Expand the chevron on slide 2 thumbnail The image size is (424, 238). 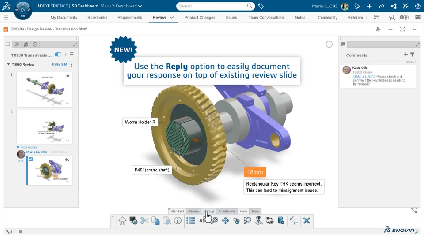pyautogui.click(x=68, y=140)
